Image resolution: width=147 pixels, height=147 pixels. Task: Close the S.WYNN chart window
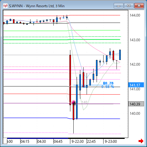pos(139,6)
